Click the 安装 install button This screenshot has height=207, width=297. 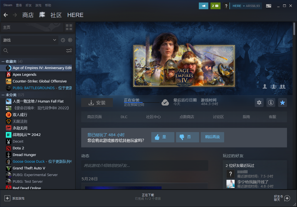[97, 103]
